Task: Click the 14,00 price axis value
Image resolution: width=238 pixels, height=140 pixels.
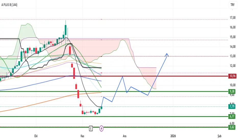Action: (233, 47)
